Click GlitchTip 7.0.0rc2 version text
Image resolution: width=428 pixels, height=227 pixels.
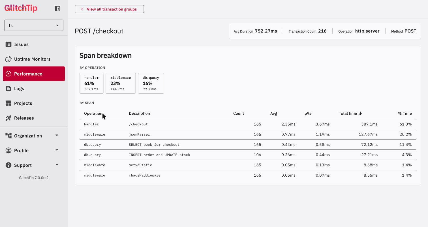[34, 178]
